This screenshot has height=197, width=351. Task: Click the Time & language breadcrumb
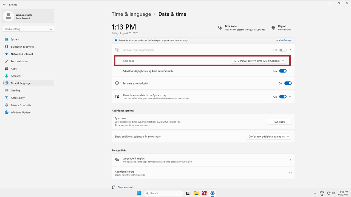pyautogui.click(x=131, y=14)
